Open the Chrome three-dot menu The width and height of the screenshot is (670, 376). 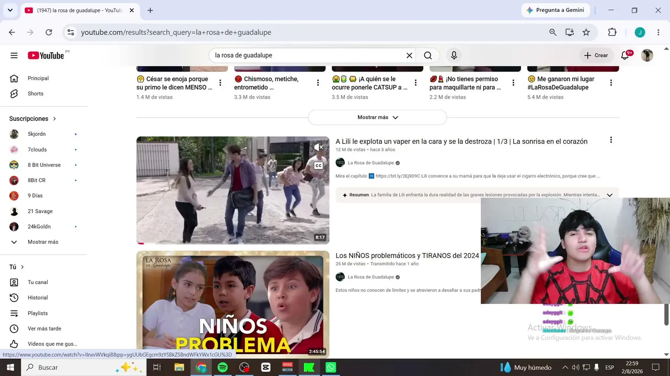pyautogui.click(x=658, y=32)
